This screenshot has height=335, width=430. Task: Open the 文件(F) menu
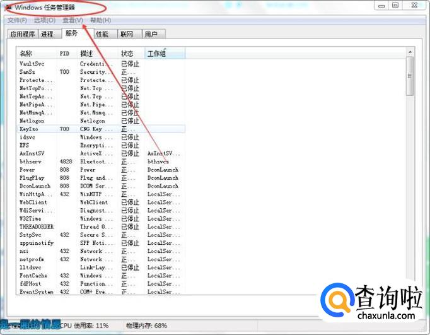tap(17, 20)
